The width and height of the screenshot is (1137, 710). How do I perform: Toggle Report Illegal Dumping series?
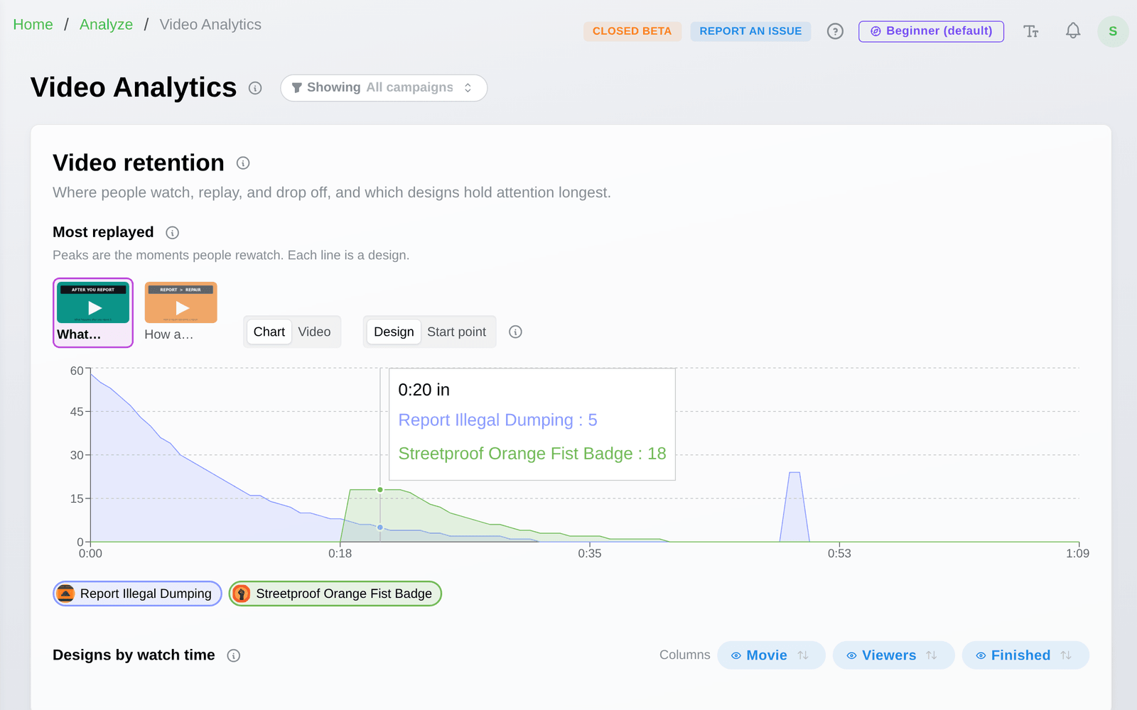point(137,594)
